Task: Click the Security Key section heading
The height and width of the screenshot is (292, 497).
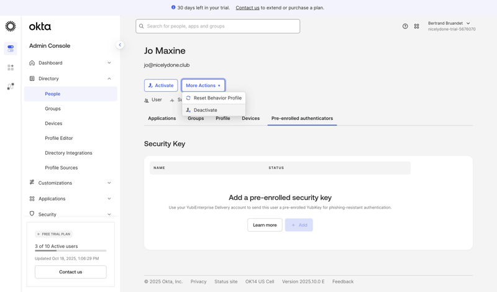Action: point(165,144)
